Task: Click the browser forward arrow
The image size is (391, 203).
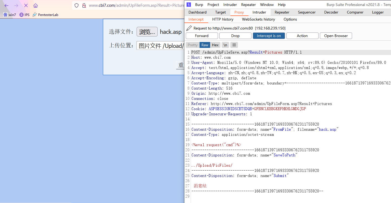Action: [16, 5]
